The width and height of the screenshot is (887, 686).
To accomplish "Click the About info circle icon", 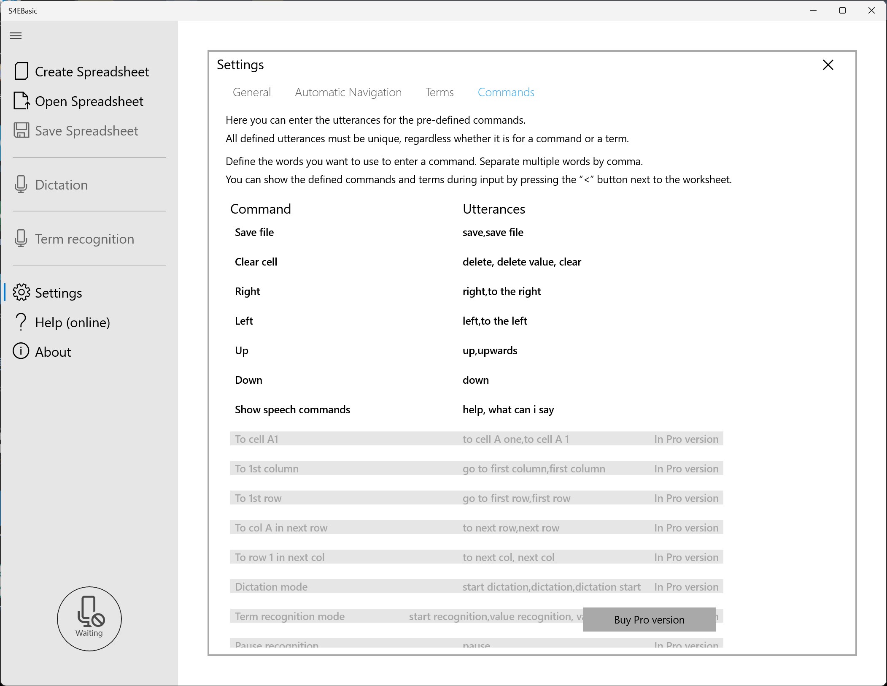I will pos(21,351).
